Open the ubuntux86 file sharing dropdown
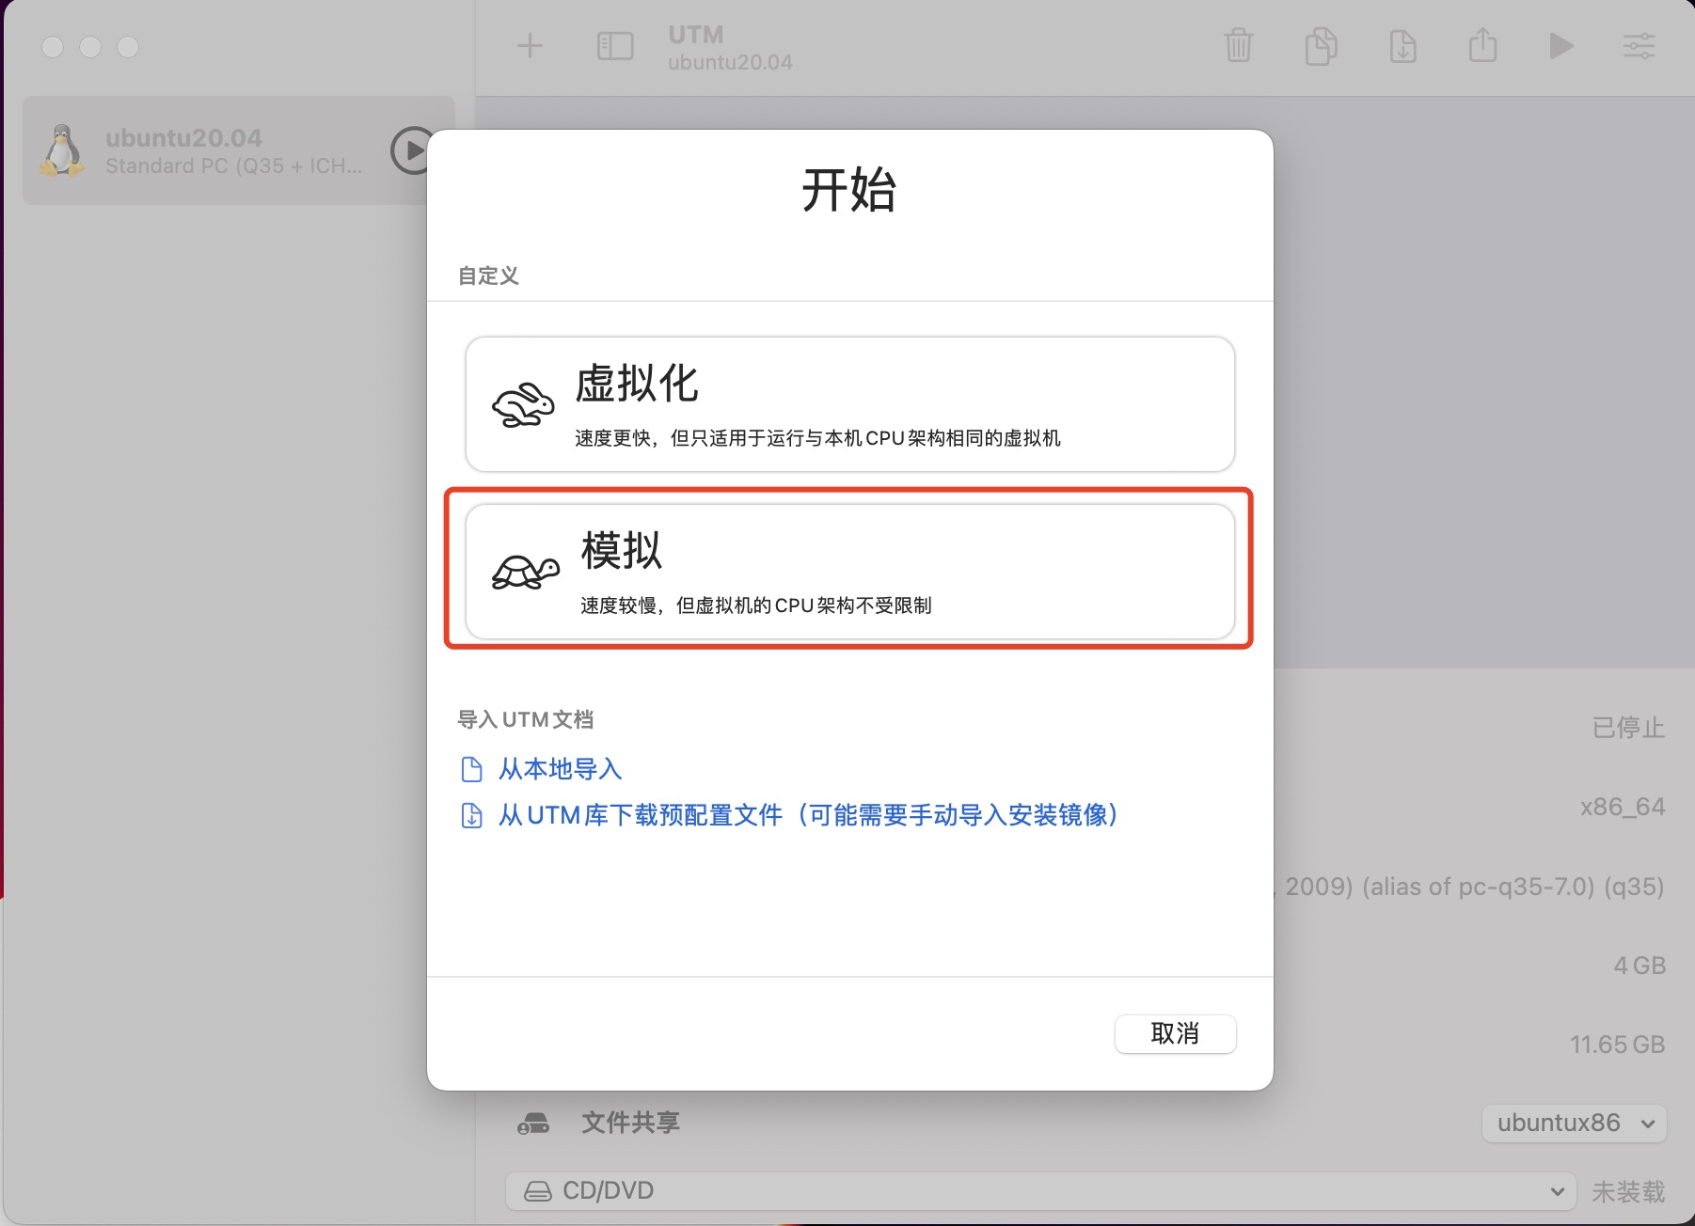The height and width of the screenshot is (1226, 1695). [1572, 1123]
